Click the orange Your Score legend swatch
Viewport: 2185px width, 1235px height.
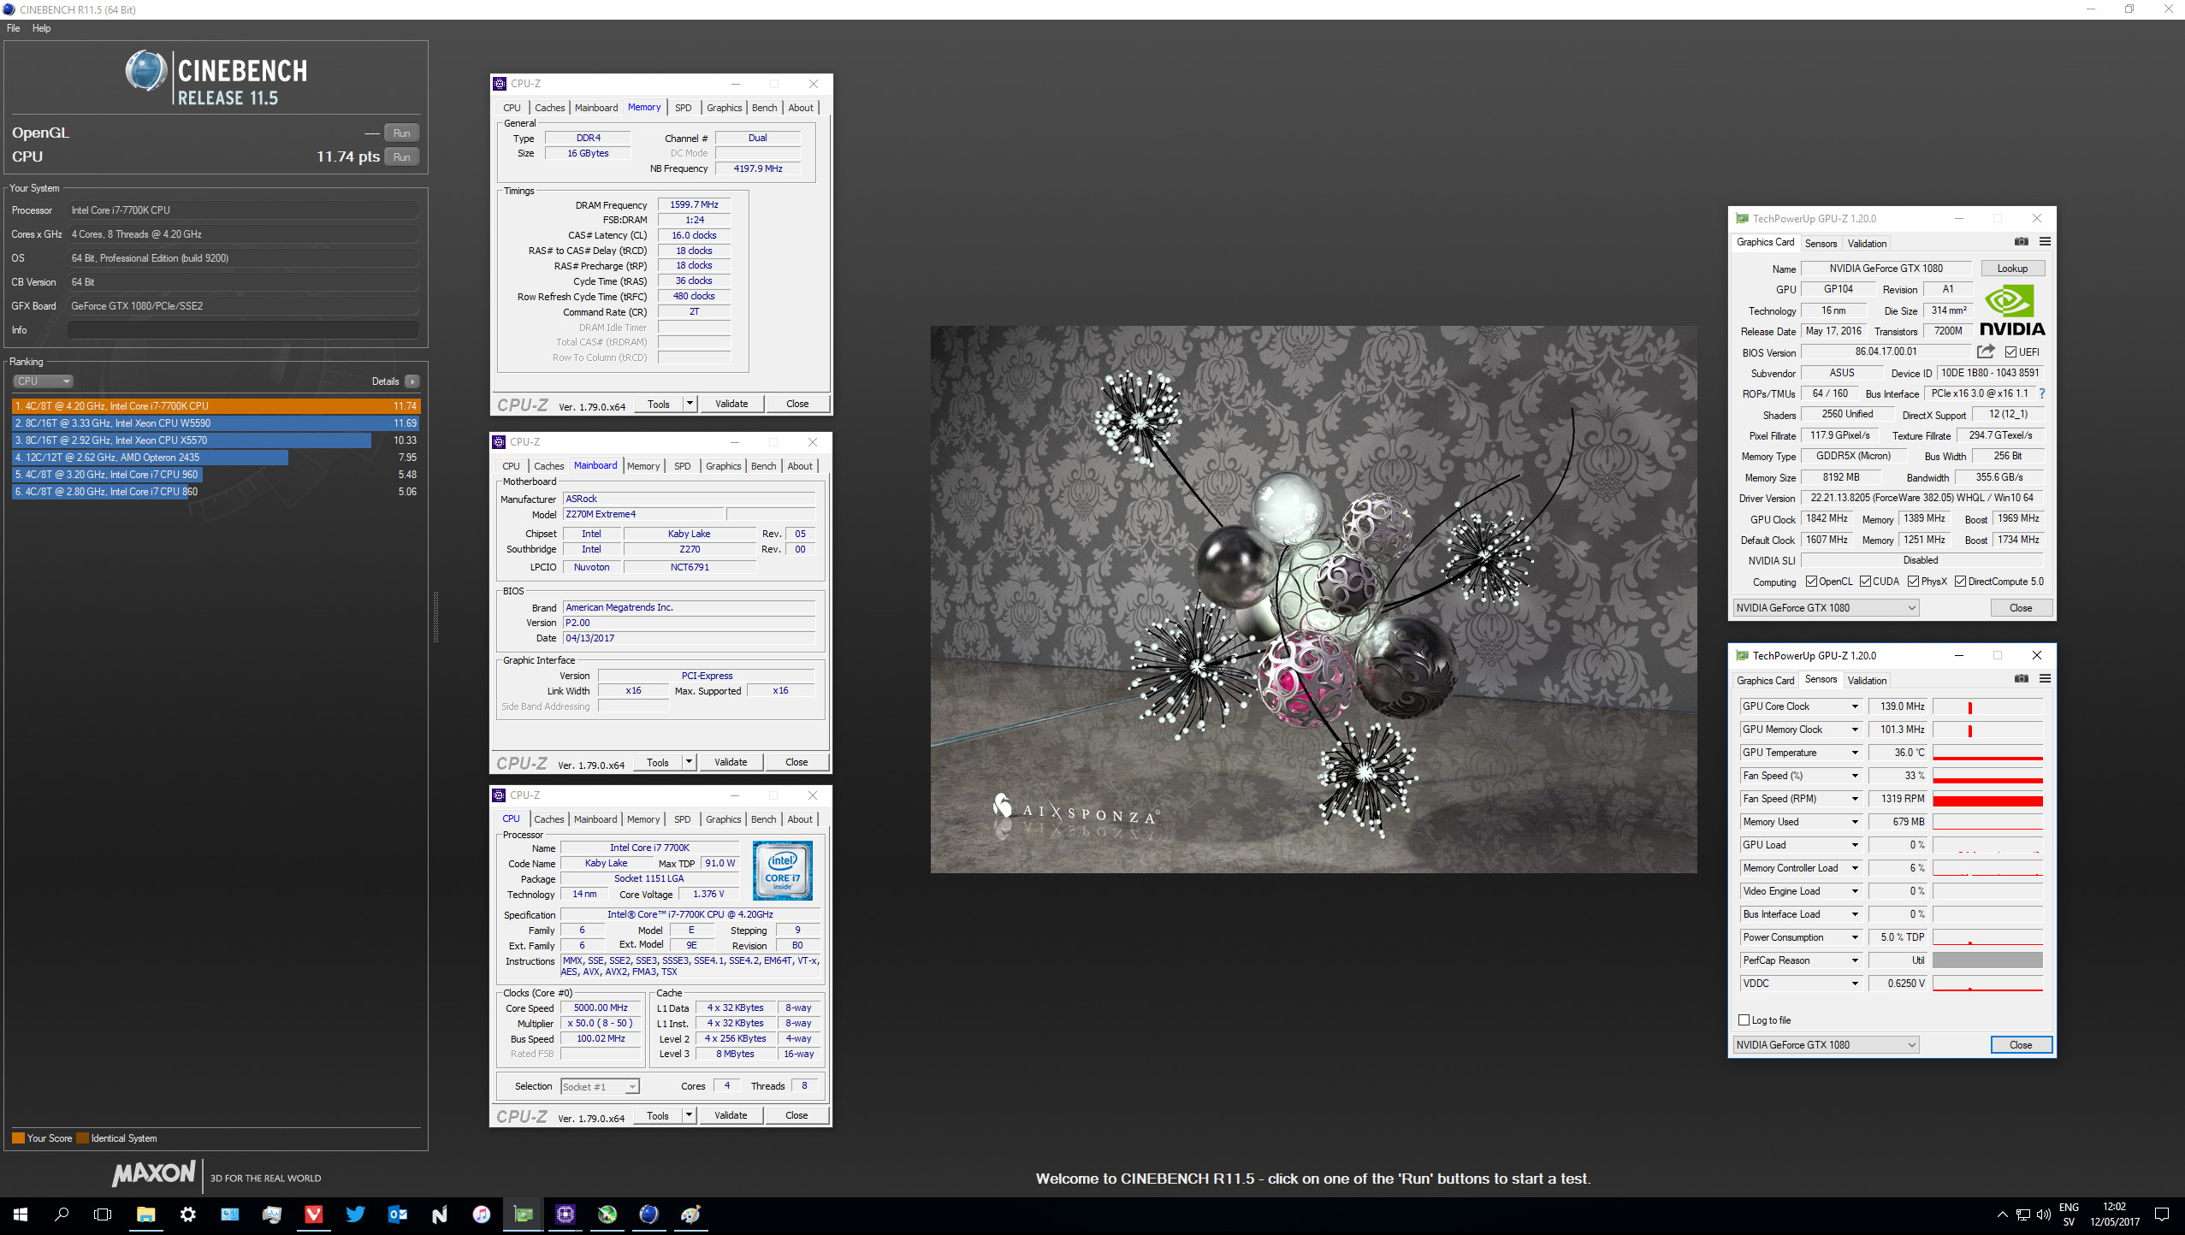click(x=18, y=1138)
